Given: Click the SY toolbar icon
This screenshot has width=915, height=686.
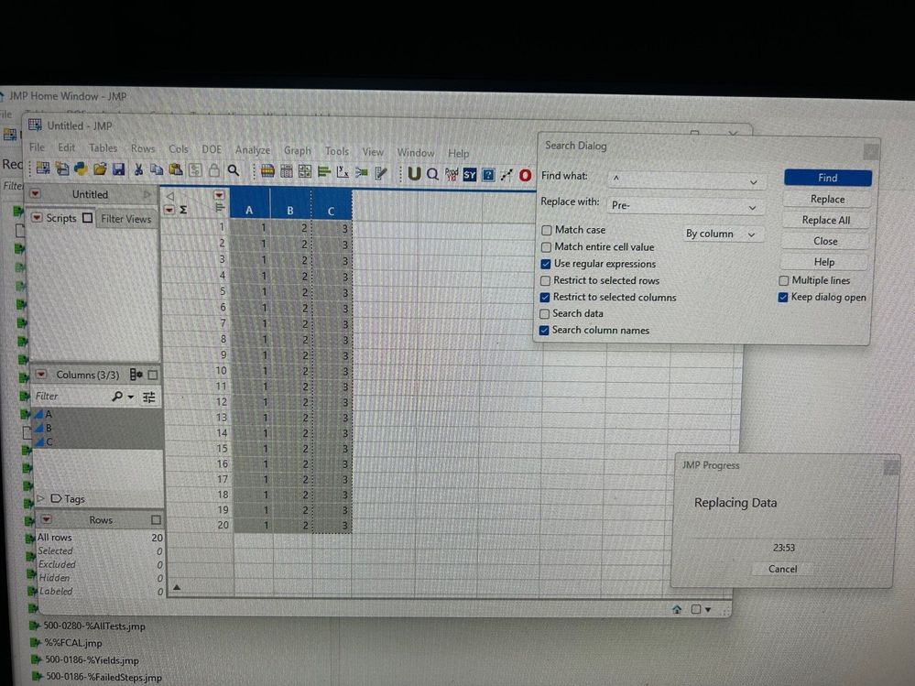Looking at the screenshot, I should (x=470, y=174).
